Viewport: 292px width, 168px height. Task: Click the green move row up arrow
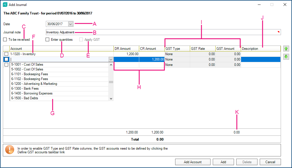pyautogui.click(x=286, y=49)
